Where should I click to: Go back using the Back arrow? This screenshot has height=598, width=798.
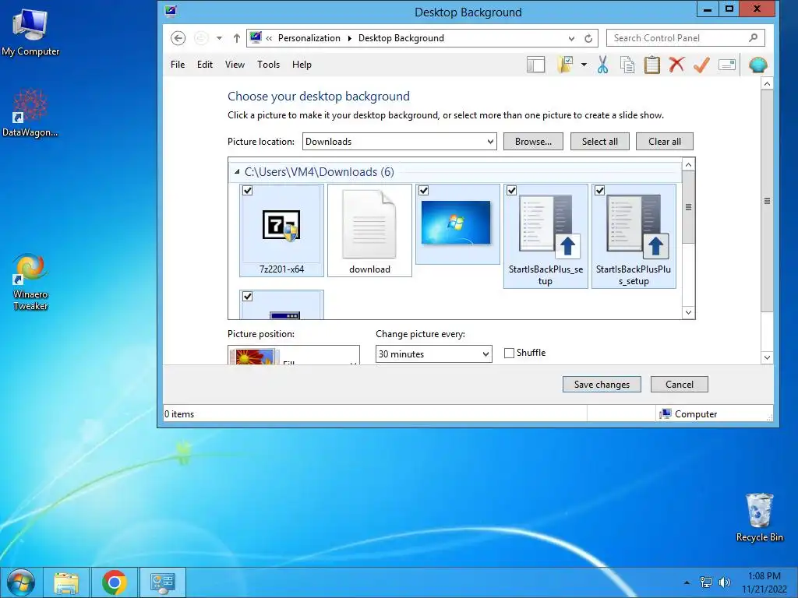click(178, 38)
